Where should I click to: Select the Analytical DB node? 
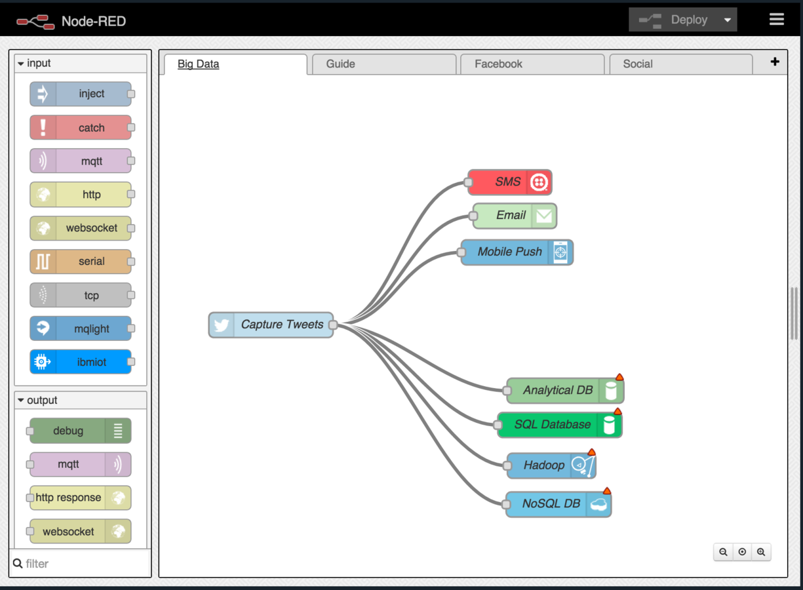pos(565,391)
